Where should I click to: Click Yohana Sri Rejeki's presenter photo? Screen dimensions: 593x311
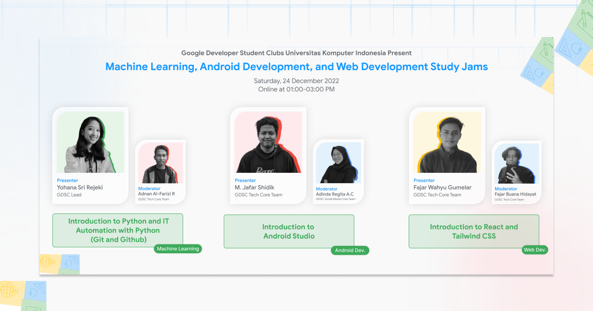(x=90, y=142)
